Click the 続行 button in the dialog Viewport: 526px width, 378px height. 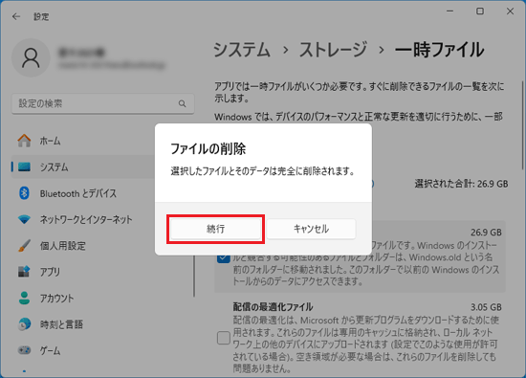pos(215,229)
